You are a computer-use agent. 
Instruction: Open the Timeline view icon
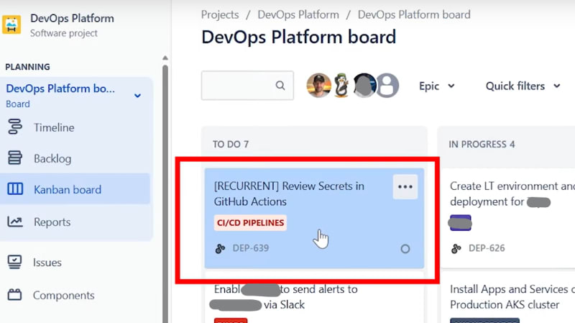tap(14, 127)
